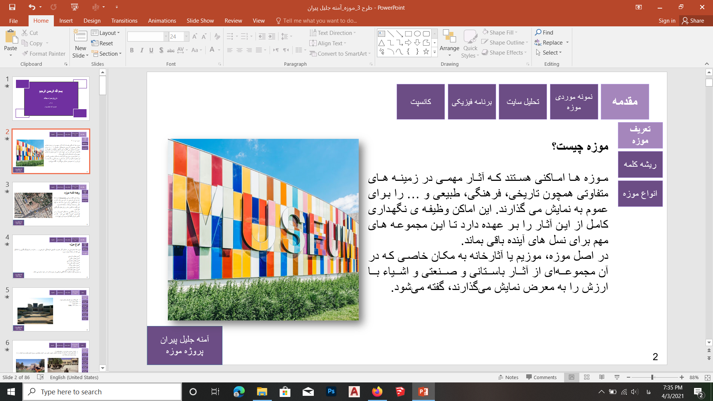Click the Share button
The width and height of the screenshot is (713, 401).
tap(693, 21)
